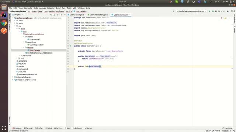Open the Navigate menu
The width and height of the screenshot is (236, 132).
tap(28, 8)
